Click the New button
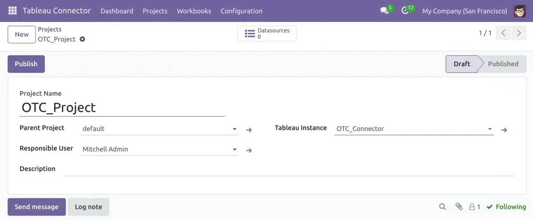This screenshot has height=220, width=533. (22, 34)
